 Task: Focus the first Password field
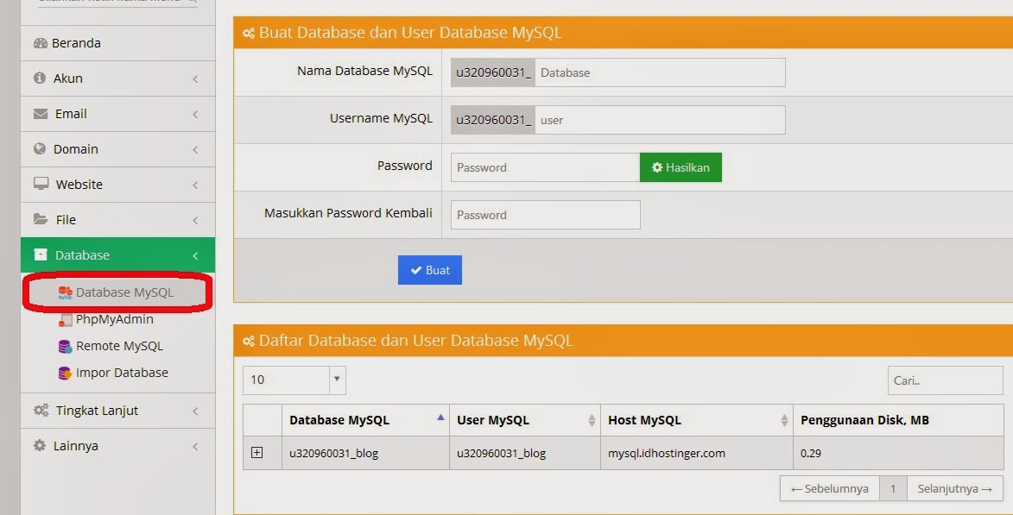coord(545,167)
